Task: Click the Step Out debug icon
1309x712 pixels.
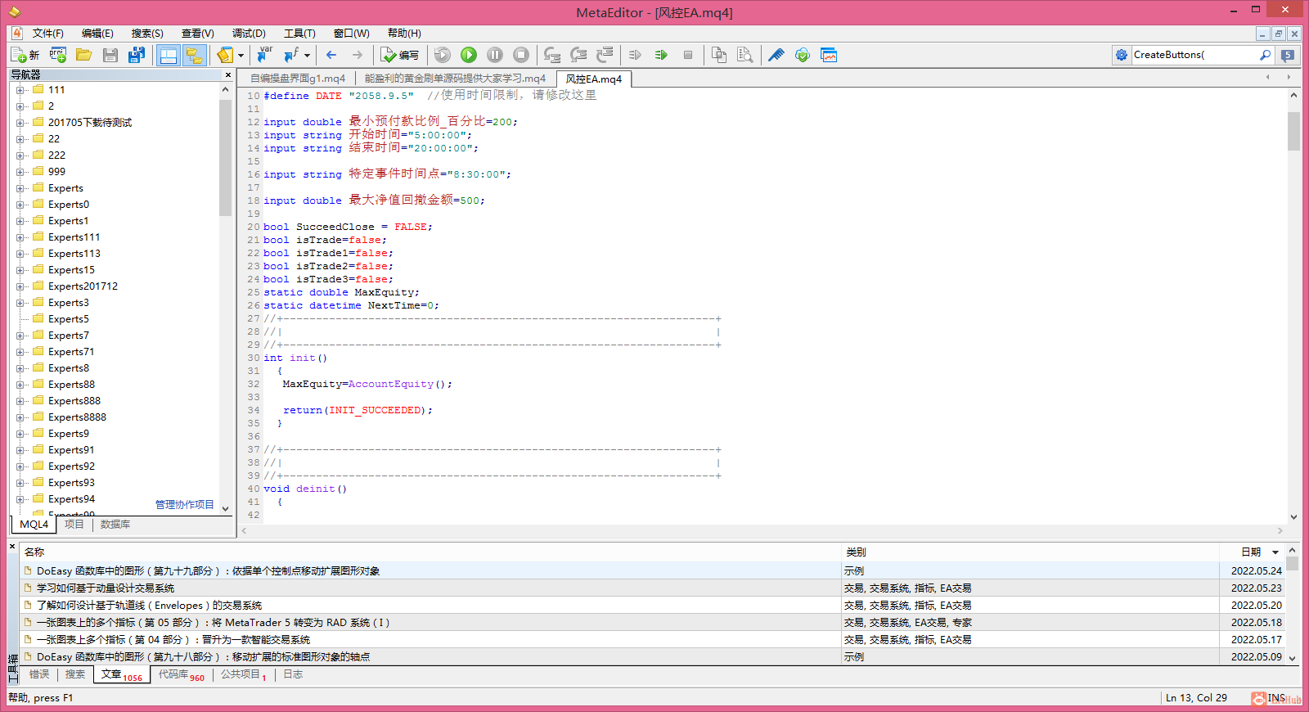Action: pos(605,55)
